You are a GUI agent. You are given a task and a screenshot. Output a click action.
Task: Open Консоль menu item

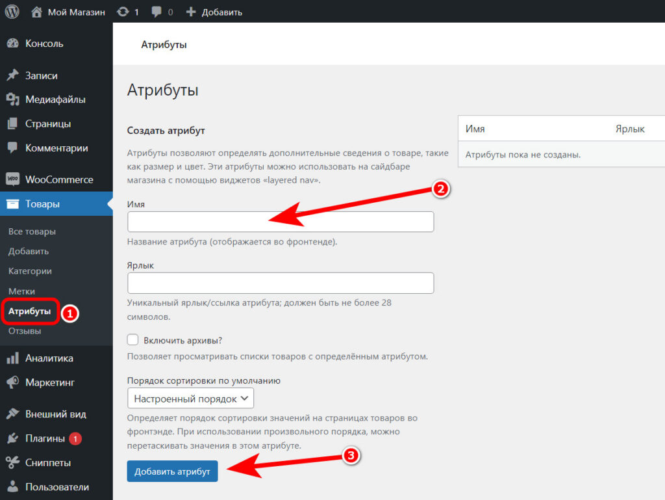point(44,44)
